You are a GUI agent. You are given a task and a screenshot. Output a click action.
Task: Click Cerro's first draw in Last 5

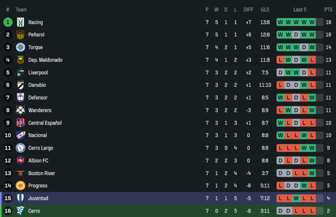[x=280, y=211]
